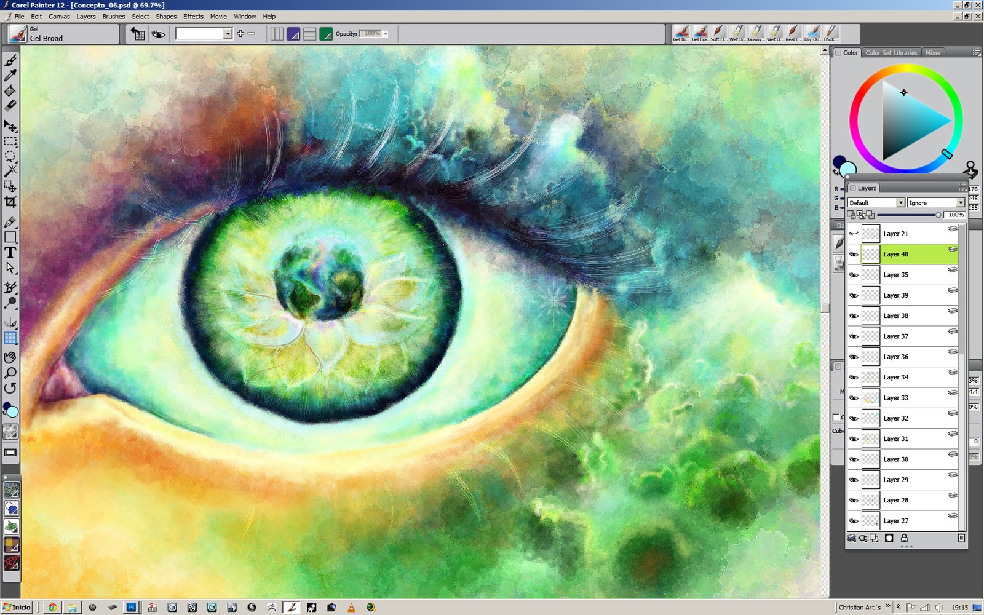Open the Default composite method dropdown
The height and width of the screenshot is (615, 984).
pyautogui.click(x=876, y=202)
